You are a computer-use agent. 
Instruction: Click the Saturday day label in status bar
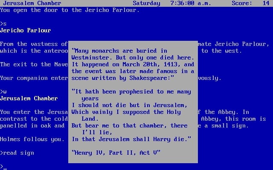(x=146, y=3)
